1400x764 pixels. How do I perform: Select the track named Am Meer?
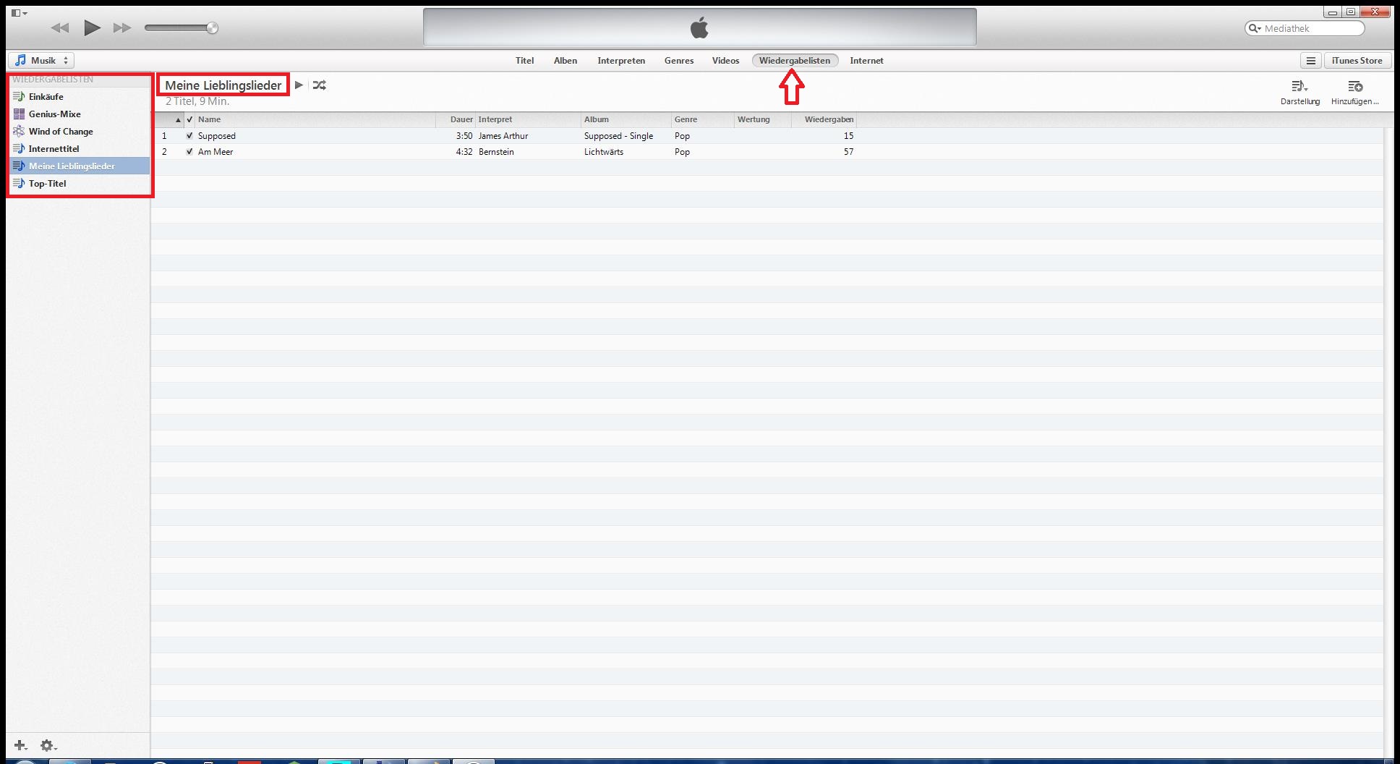pos(215,152)
